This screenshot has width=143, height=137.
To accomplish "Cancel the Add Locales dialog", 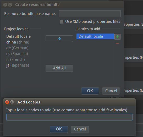I will pos(80,129).
